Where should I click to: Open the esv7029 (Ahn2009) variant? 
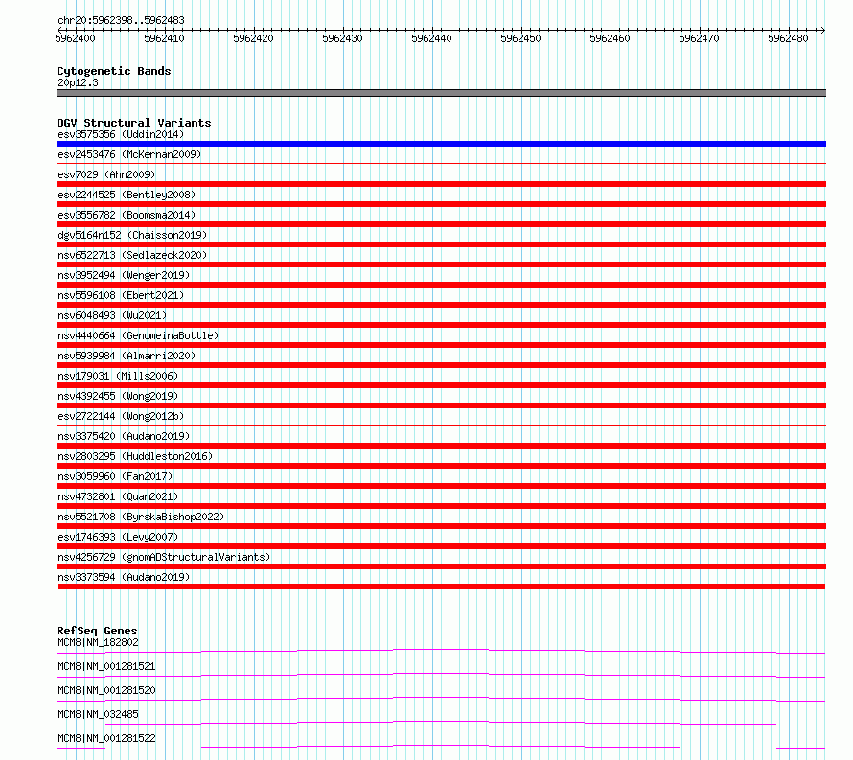106,174
